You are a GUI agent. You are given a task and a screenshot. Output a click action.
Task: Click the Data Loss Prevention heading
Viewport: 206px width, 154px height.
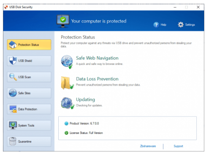pos(97,79)
